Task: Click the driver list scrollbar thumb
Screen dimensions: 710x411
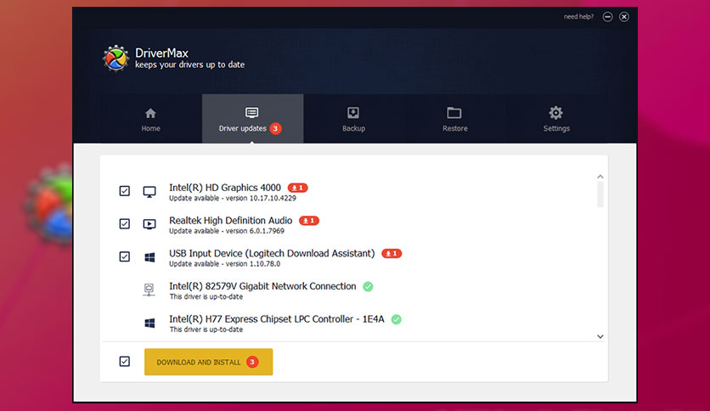Action: 600,194
